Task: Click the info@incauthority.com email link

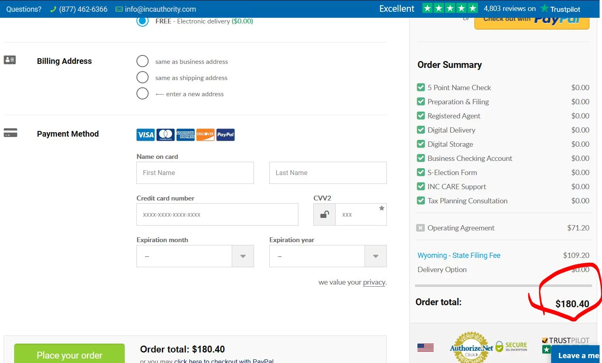Action: (160, 9)
